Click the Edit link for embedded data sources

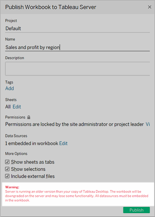(x=63, y=143)
